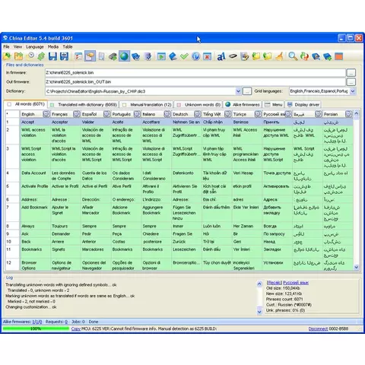This screenshot has width=365, height=365.
Task: Click the magnifying glass search icon
Action: pyautogui.click(x=293, y=56)
